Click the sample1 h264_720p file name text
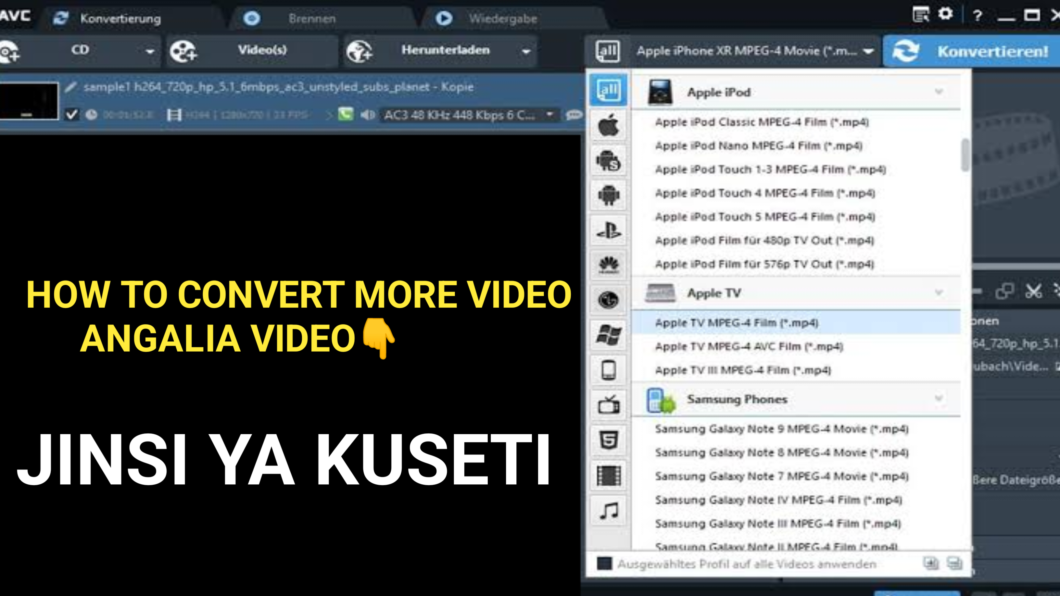This screenshot has height=596, width=1060. (x=278, y=87)
